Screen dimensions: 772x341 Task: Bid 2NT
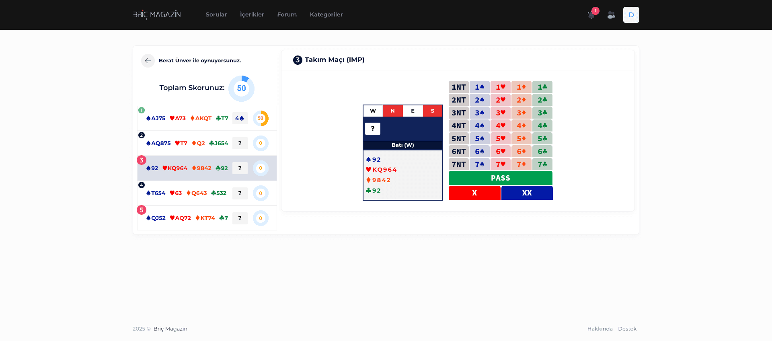click(x=459, y=100)
